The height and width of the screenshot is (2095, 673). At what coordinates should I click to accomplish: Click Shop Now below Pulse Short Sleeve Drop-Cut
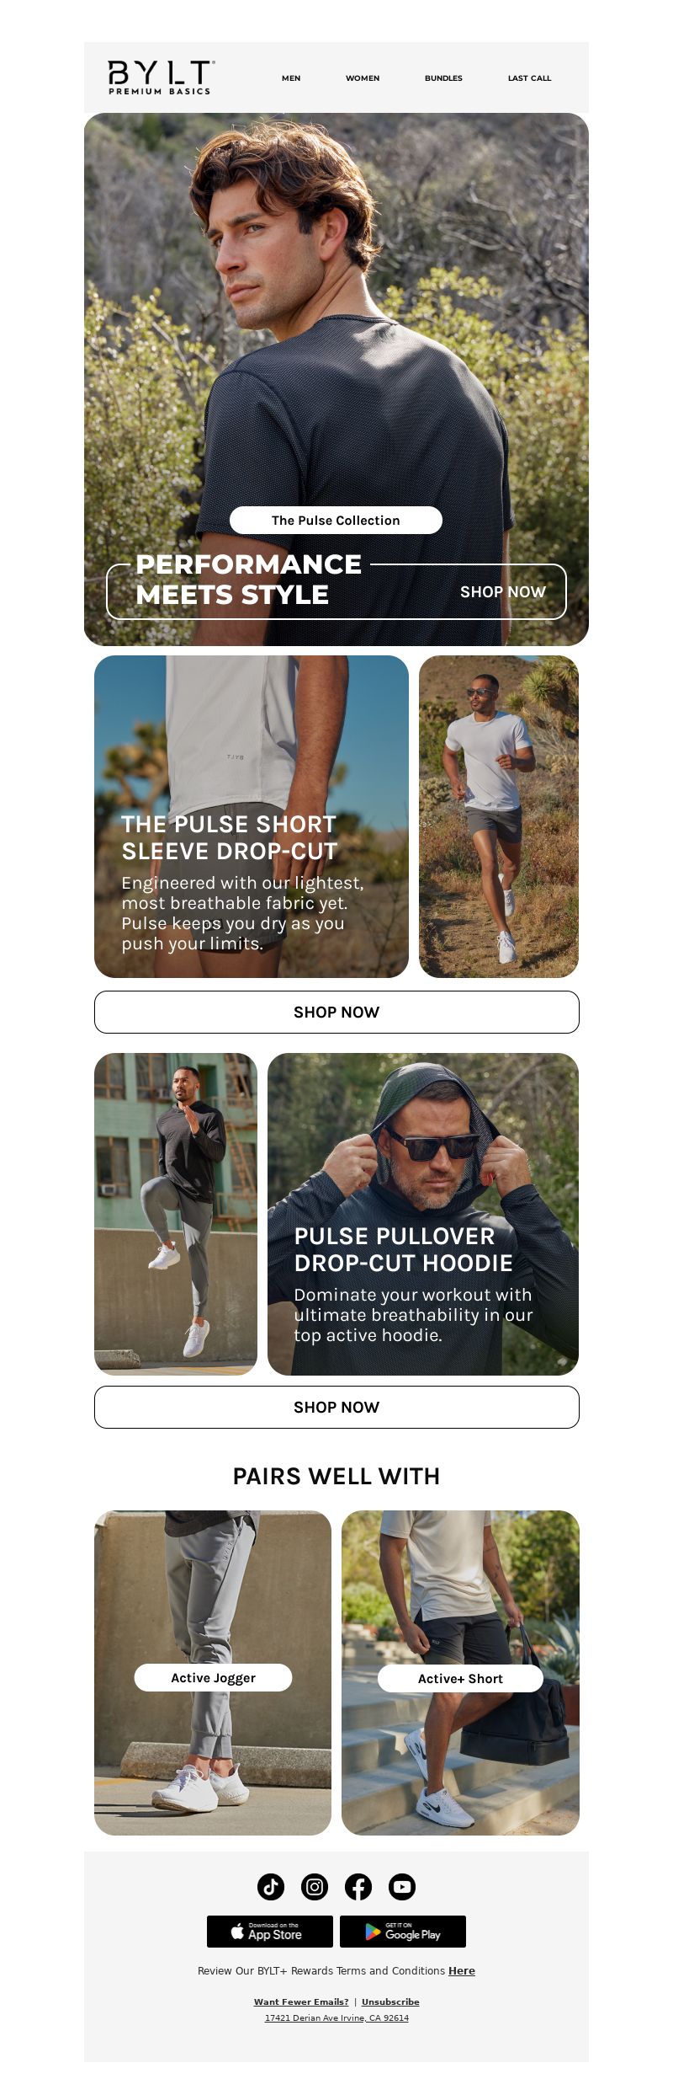[x=336, y=1012]
